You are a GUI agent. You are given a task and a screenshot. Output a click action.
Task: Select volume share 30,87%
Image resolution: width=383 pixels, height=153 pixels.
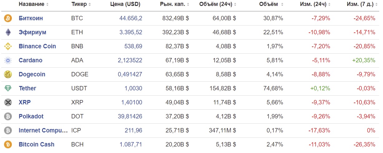[x=273, y=18]
